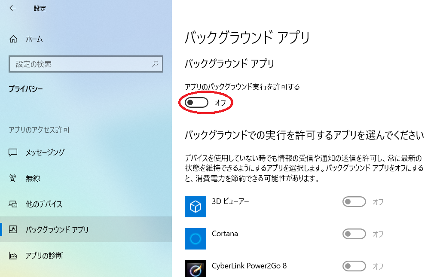Click the メッセージング speech bubble icon
This screenshot has height=277, width=437.
[13, 152]
